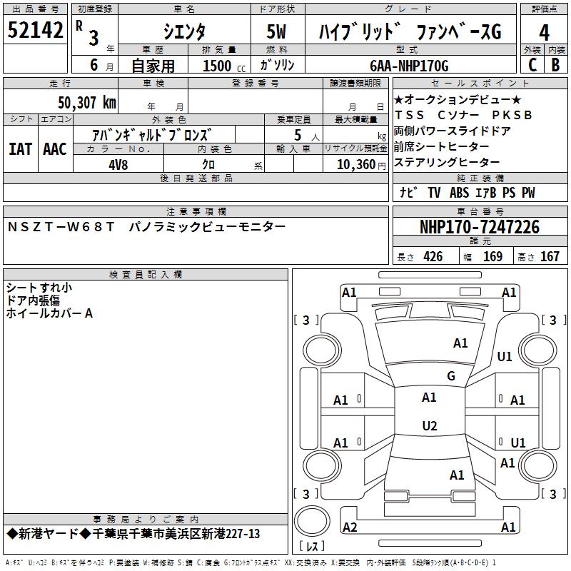Click 純正装備 section header
571x571 pixels.
pos(480,178)
